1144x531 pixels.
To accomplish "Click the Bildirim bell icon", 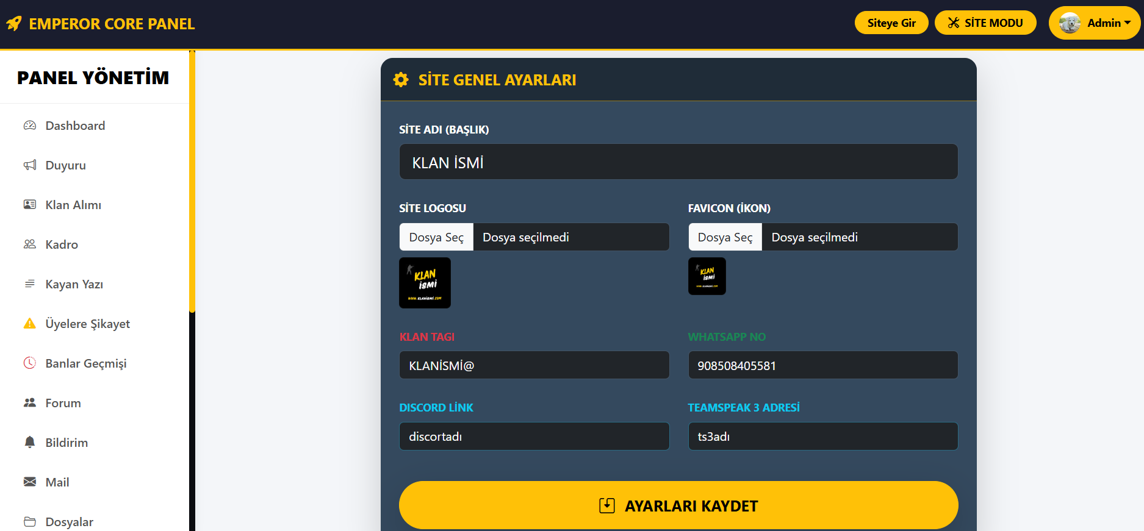I will tap(30, 443).
